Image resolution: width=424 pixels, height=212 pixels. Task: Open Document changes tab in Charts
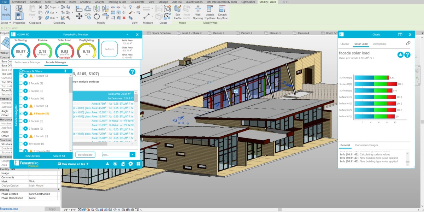pyautogui.click(x=366, y=145)
